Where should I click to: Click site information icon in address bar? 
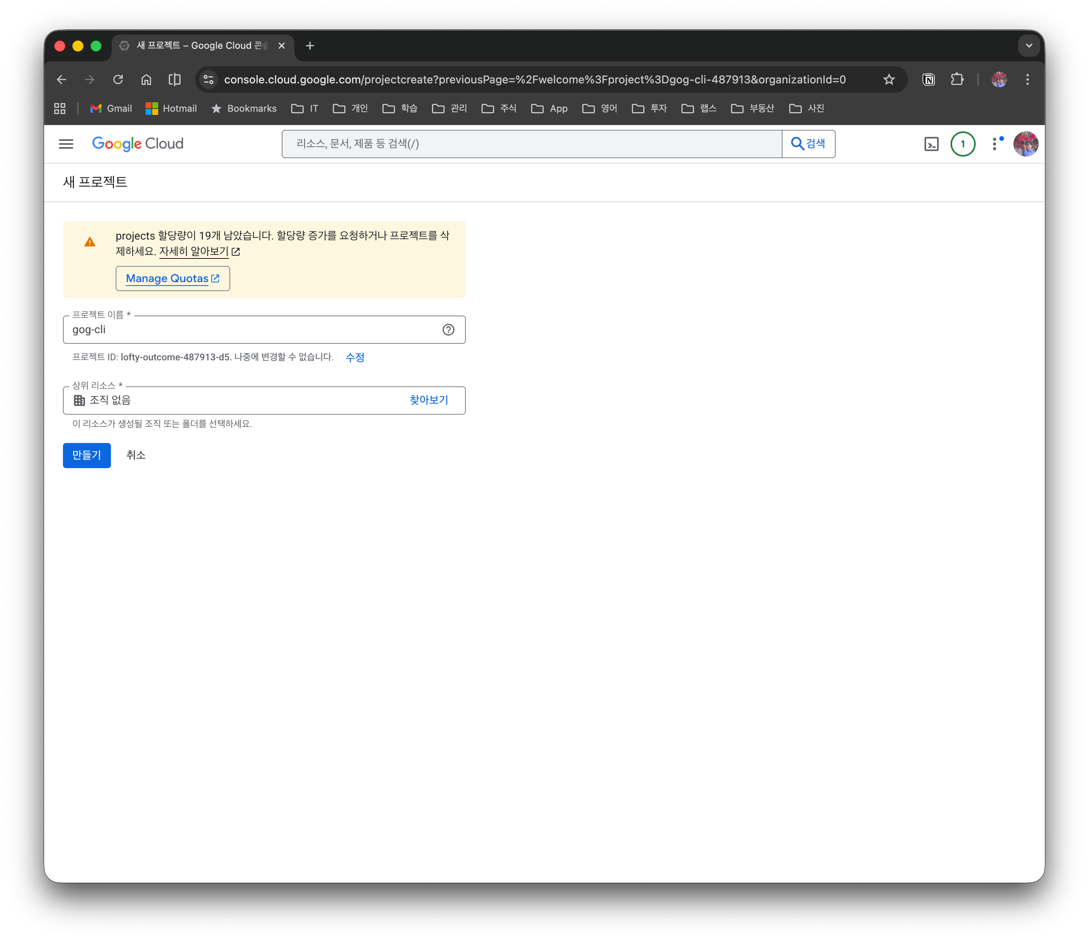pos(209,79)
